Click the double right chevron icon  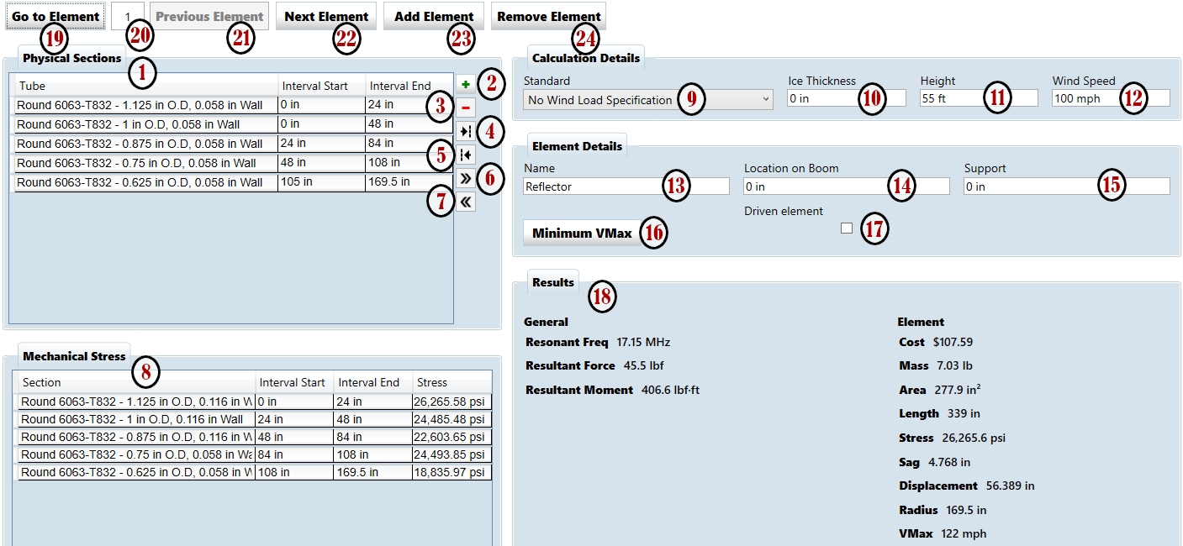[465, 178]
